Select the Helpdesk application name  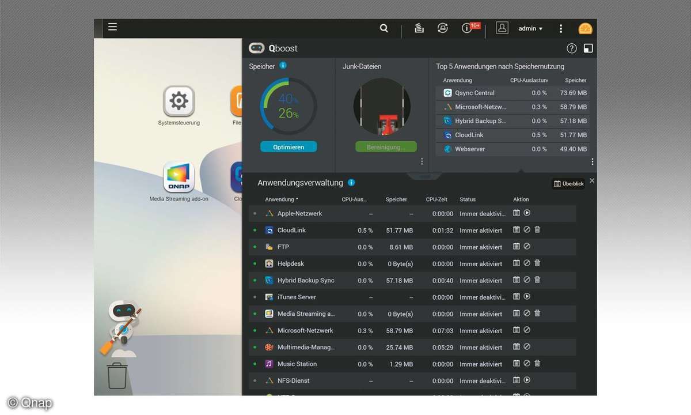291,264
